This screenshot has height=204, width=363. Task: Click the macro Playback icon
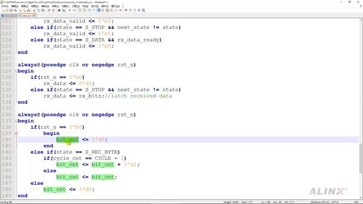click(134, 10)
